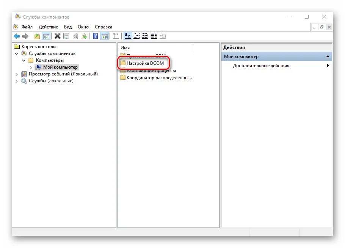Click the MMC icon left of Файл
Screen dimensions: 345x248
16,27
